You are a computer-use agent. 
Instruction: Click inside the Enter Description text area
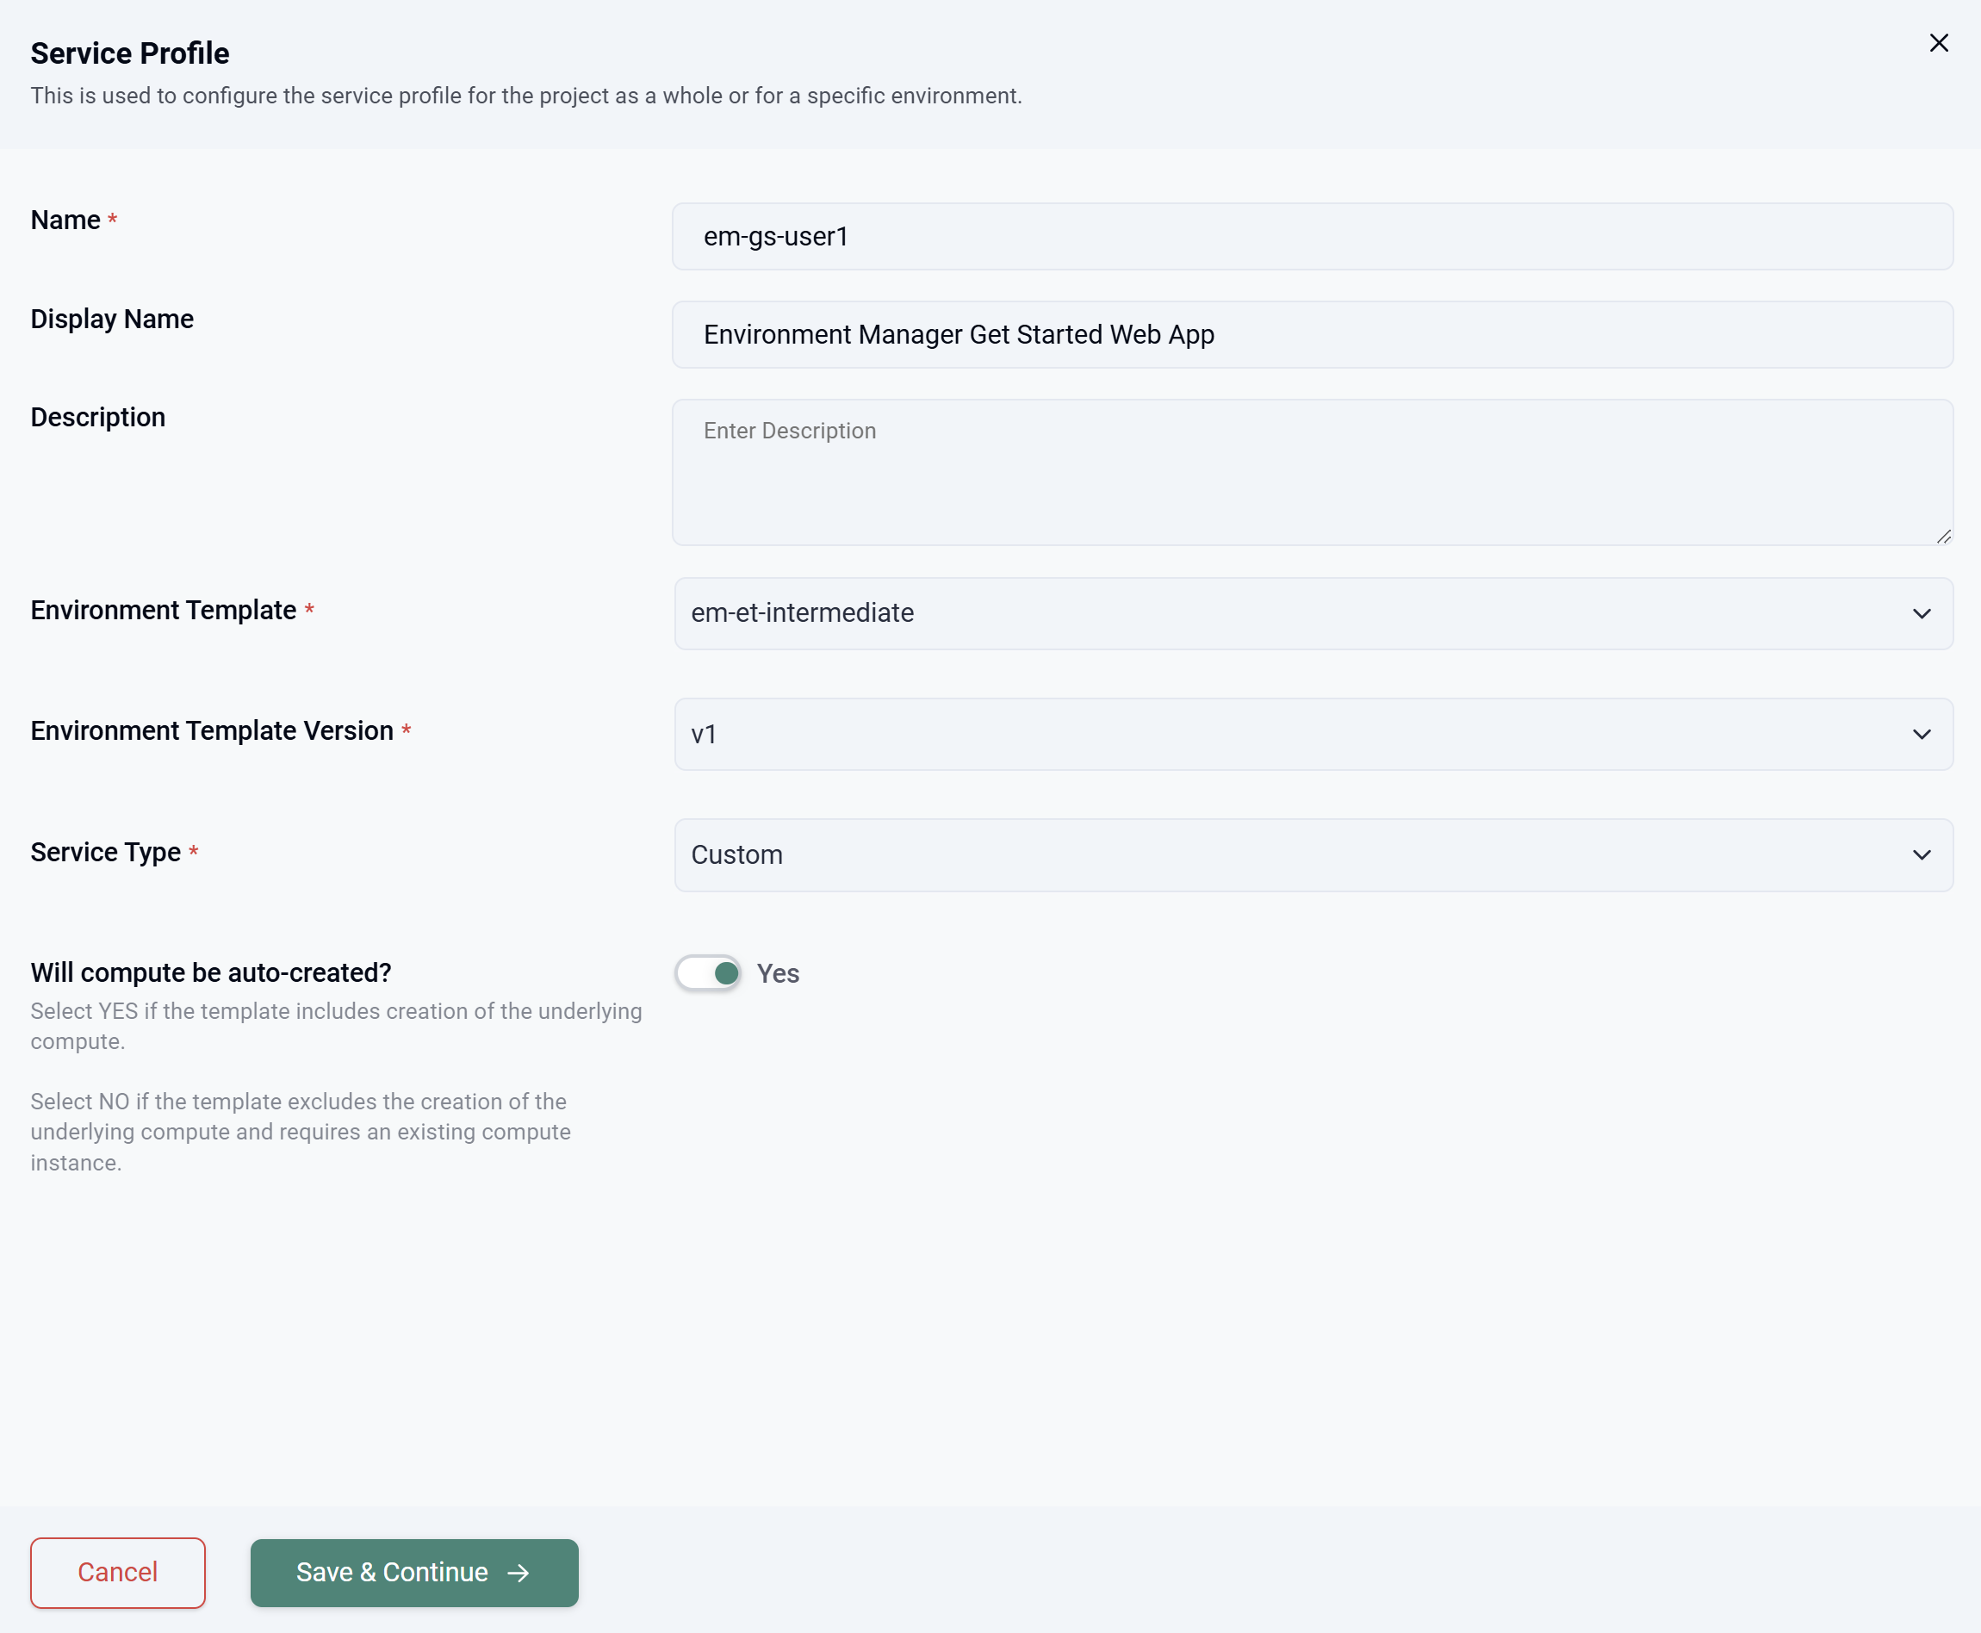1313,470
